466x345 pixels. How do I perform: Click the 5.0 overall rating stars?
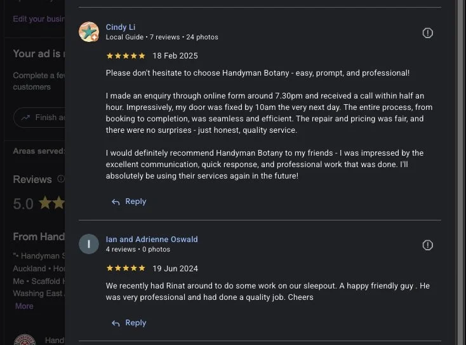(52, 203)
